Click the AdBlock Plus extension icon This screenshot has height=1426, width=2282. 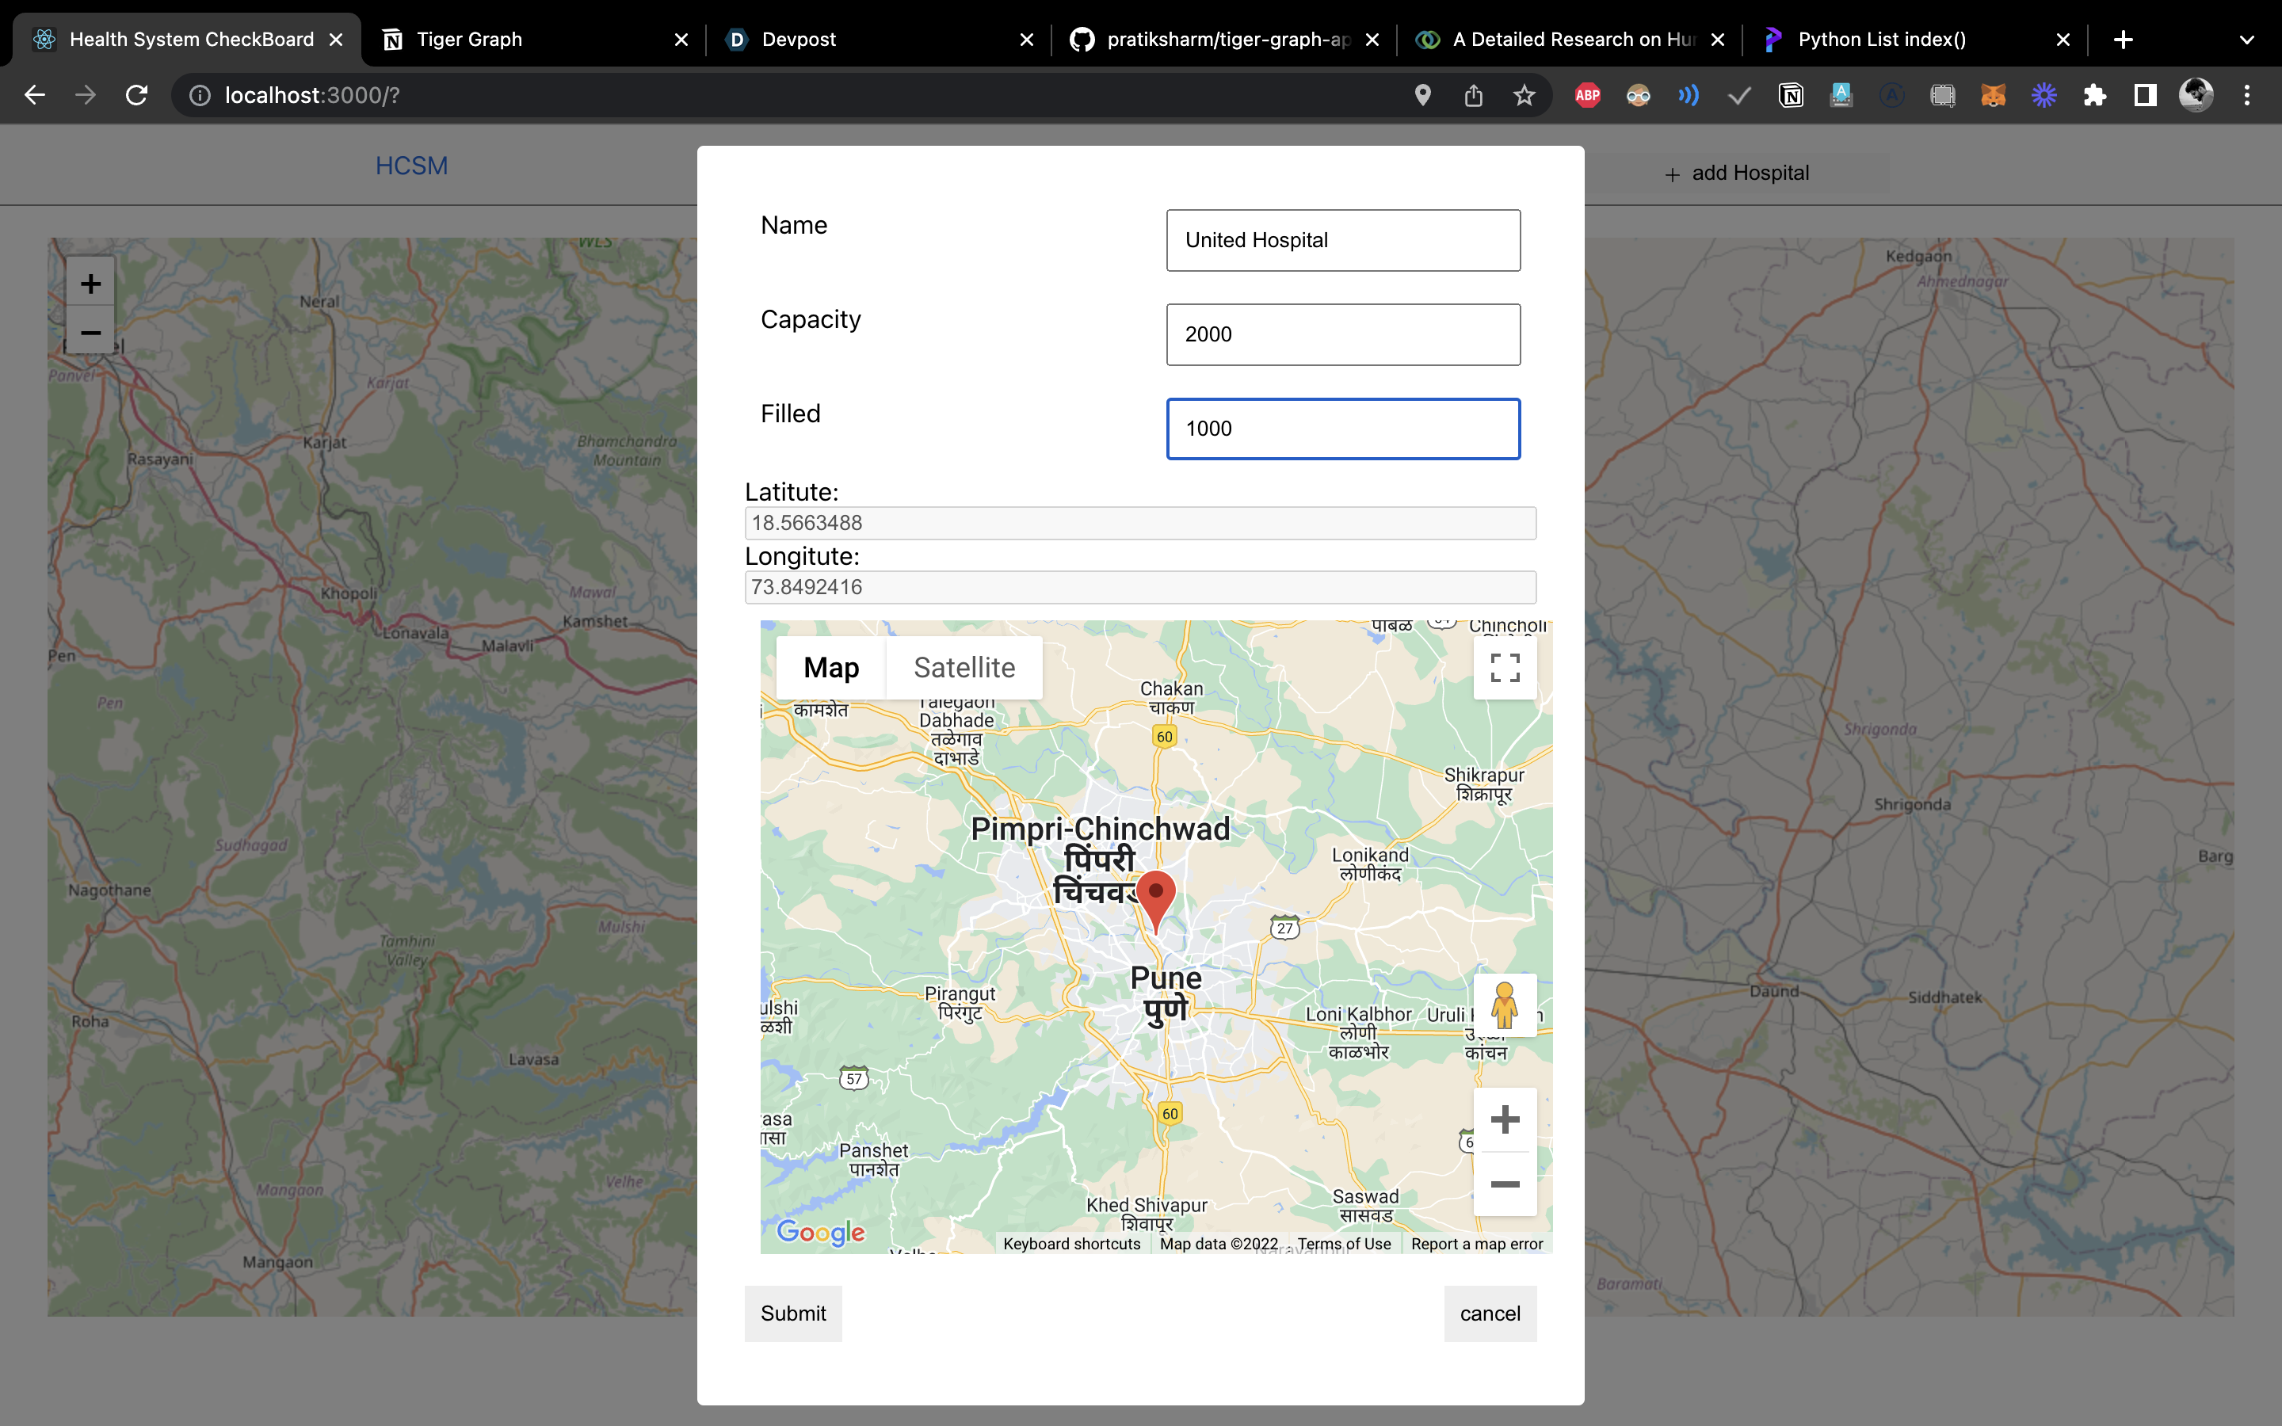point(1587,95)
